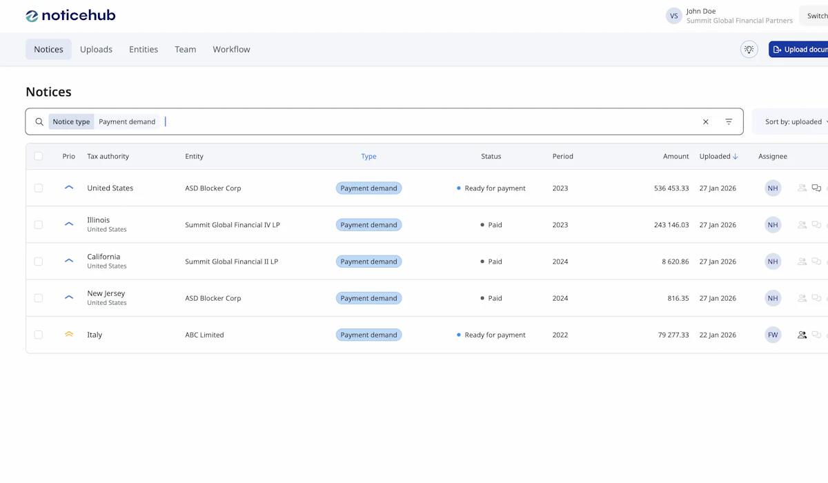
Task: Click the double-chevron priority icon for Italy
Action: coord(69,335)
